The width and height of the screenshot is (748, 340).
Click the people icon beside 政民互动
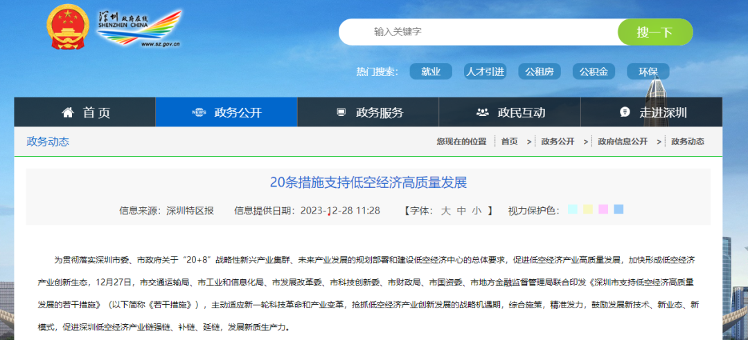pyautogui.click(x=483, y=113)
